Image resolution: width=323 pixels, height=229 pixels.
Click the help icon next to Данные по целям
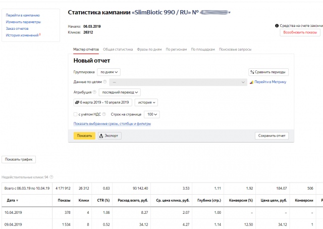pyautogui.click(x=104, y=82)
